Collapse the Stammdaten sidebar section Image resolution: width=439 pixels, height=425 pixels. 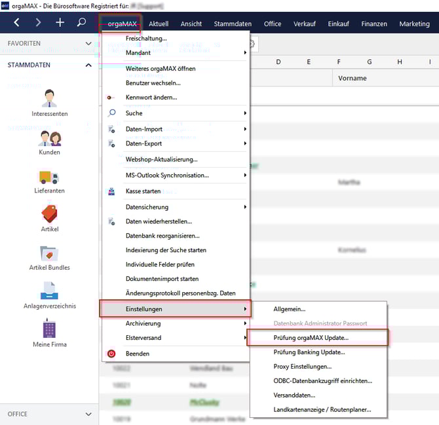click(88, 65)
